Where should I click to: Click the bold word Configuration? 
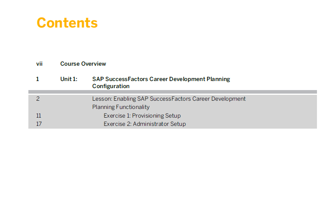(x=111, y=86)
